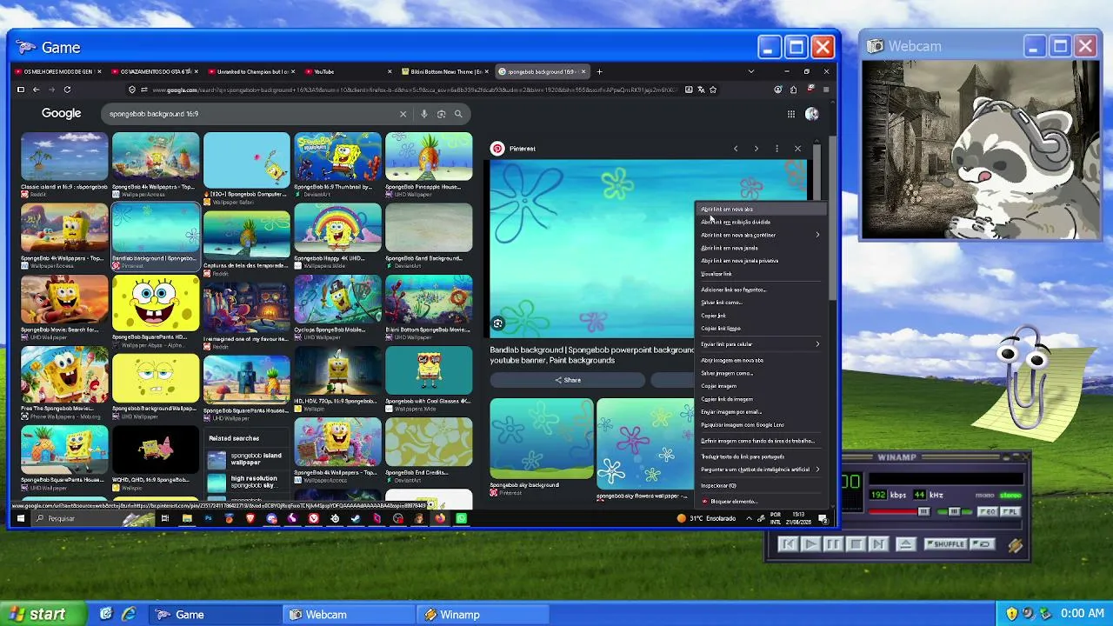The height and width of the screenshot is (626, 1113).
Task: Choose 'Copiar link limpo' in context menu
Action: click(760, 329)
